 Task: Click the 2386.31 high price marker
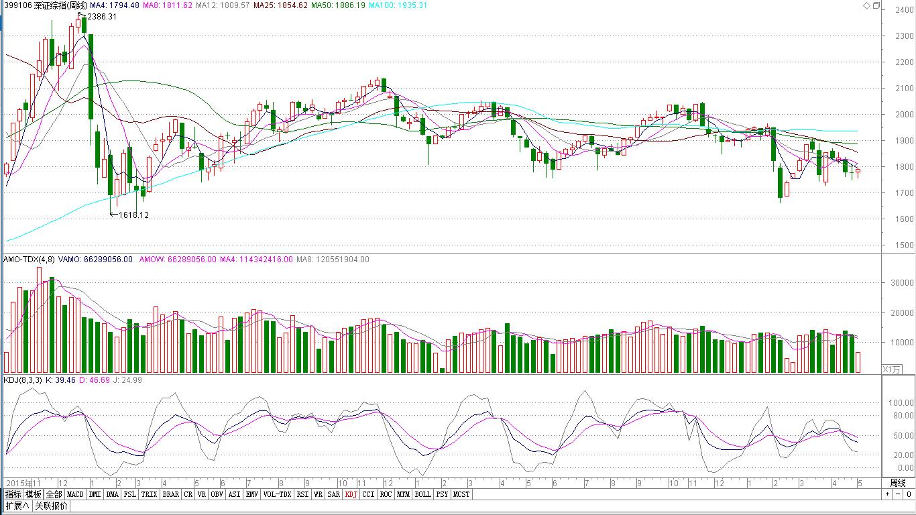(x=102, y=17)
